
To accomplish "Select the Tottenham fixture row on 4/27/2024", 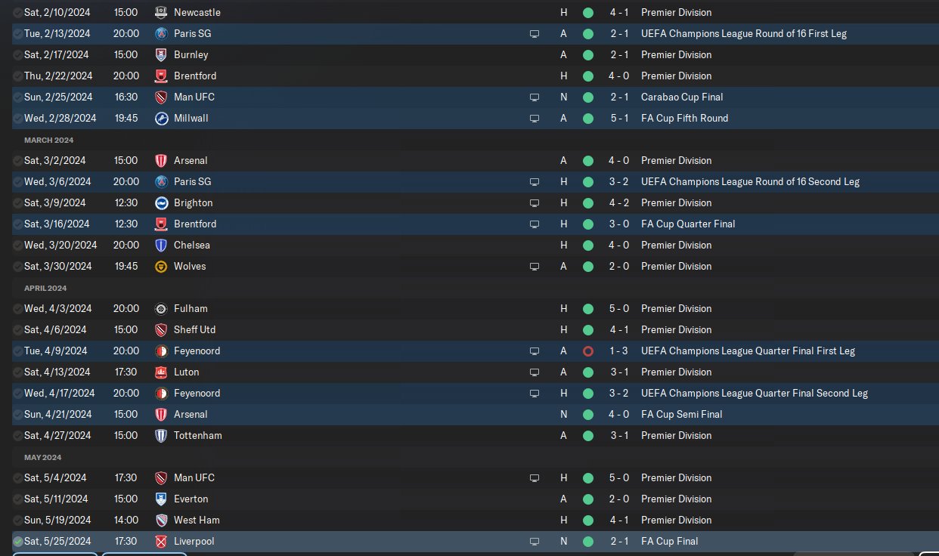I will (476, 435).
